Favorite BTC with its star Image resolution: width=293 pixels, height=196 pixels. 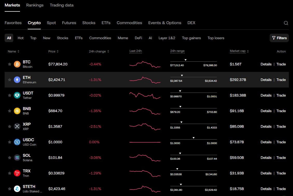coord(10,64)
